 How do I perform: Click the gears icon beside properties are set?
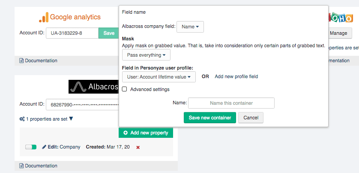tap(22, 119)
